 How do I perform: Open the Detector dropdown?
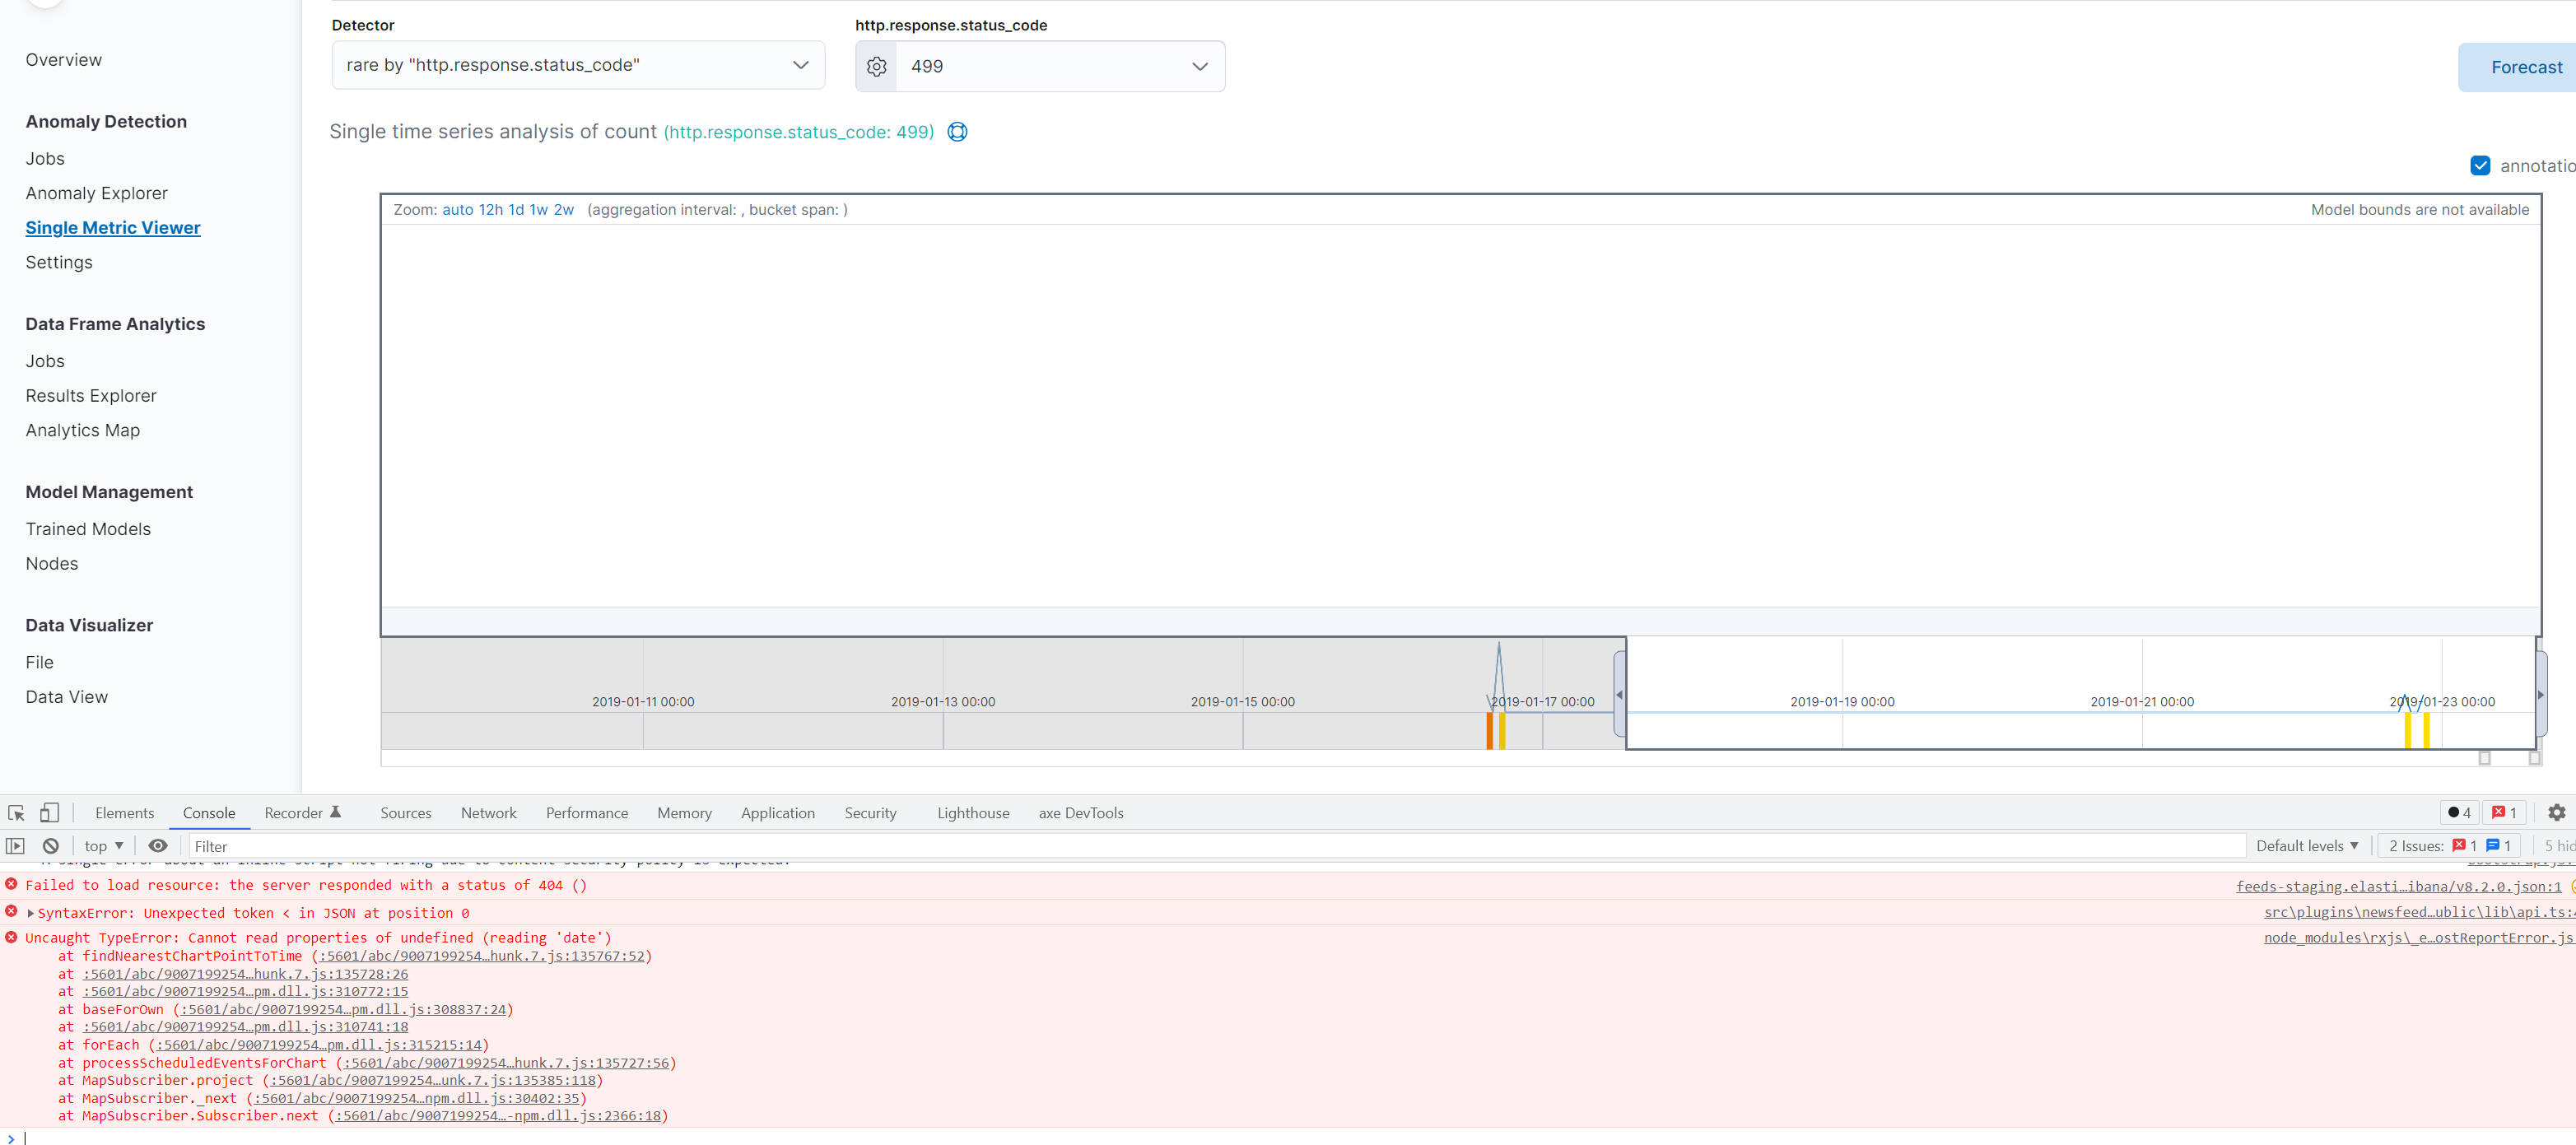pos(577,64)
